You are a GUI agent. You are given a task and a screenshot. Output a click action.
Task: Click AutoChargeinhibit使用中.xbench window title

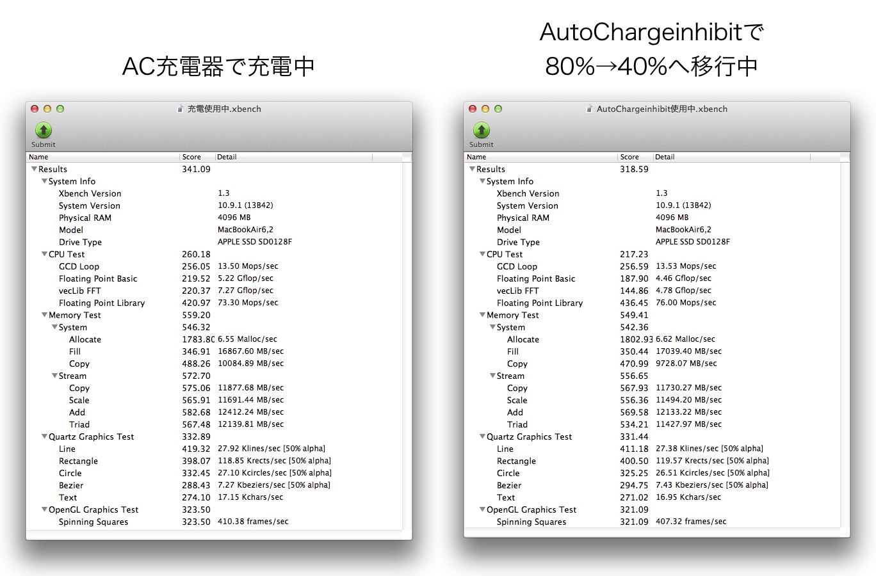pos(662,109)
